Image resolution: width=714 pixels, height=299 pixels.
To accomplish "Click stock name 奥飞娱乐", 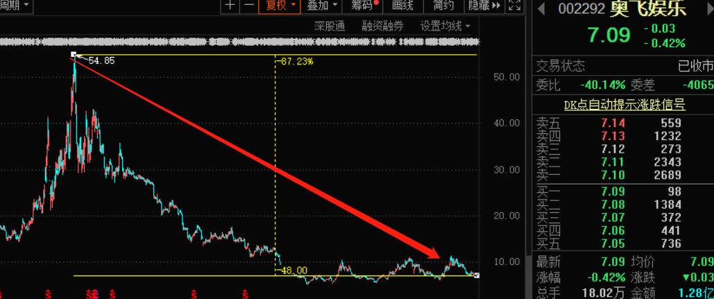I will 647,8.
